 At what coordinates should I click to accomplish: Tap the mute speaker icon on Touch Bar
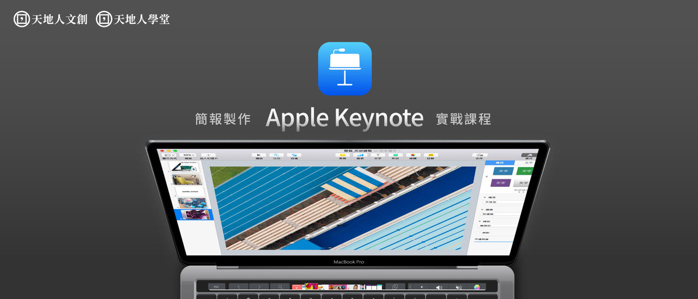[458, 287]
